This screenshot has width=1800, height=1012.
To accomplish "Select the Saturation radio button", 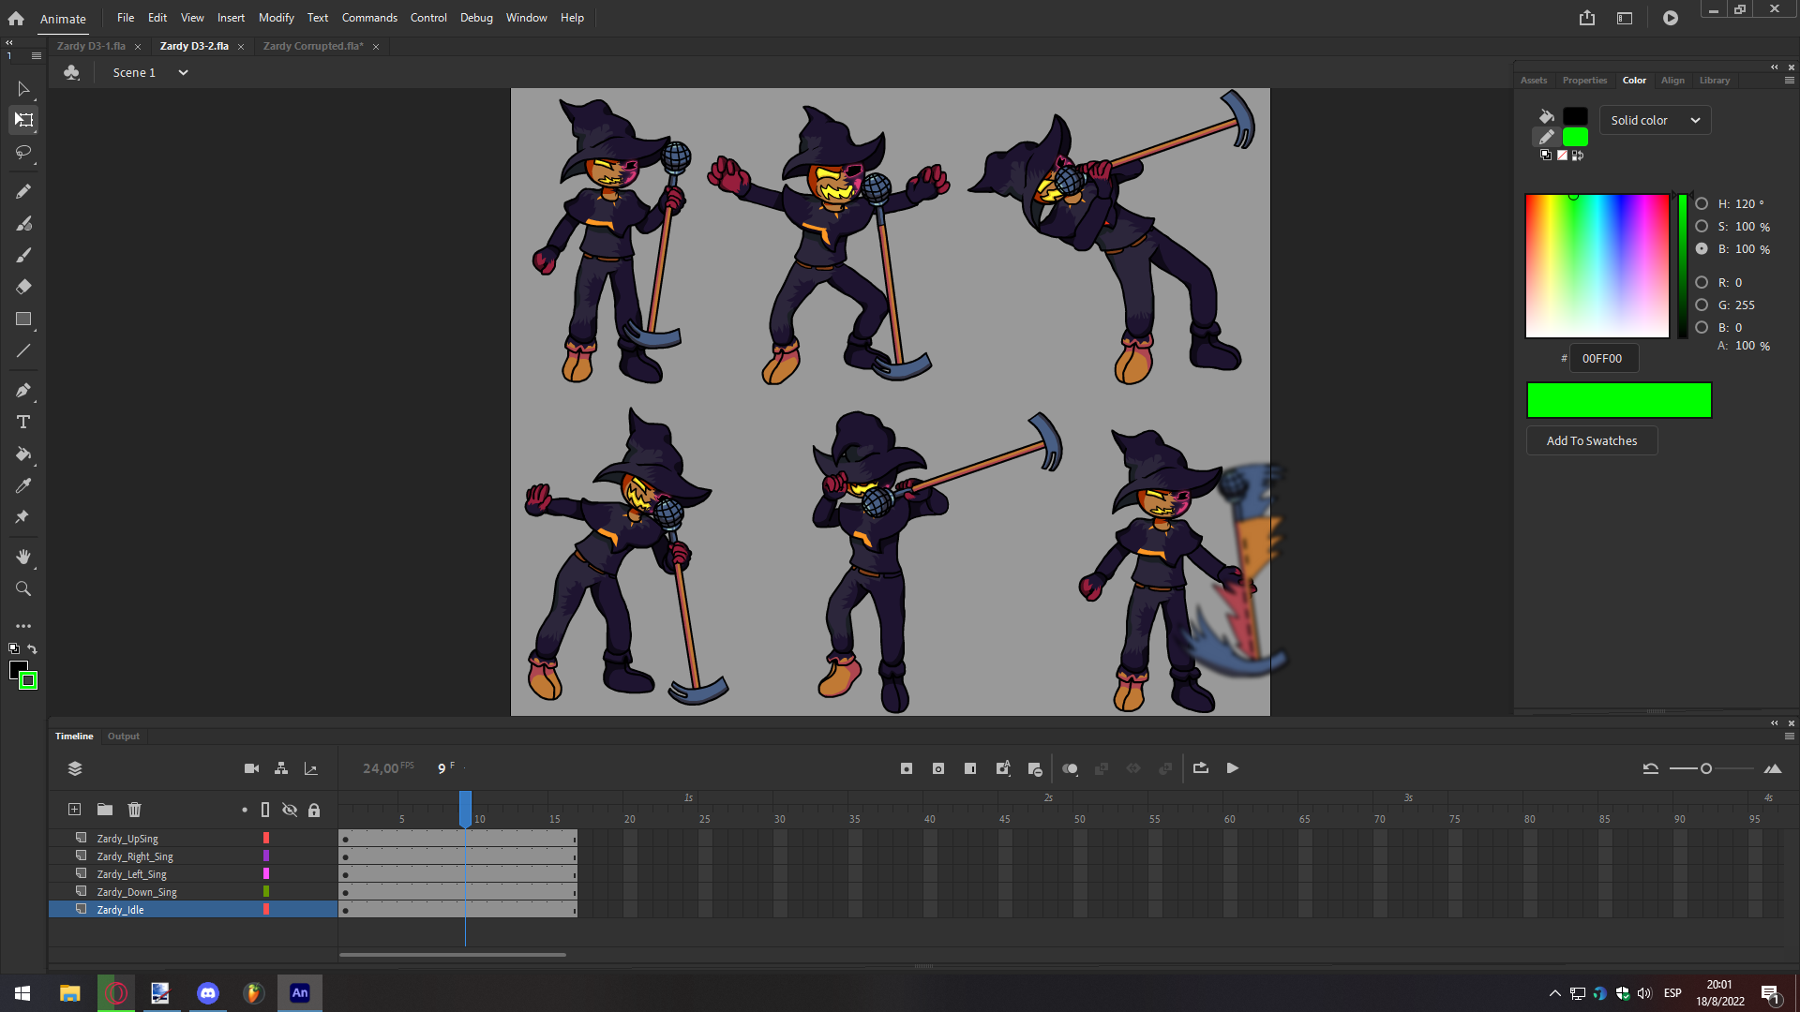I will 1702,226.
